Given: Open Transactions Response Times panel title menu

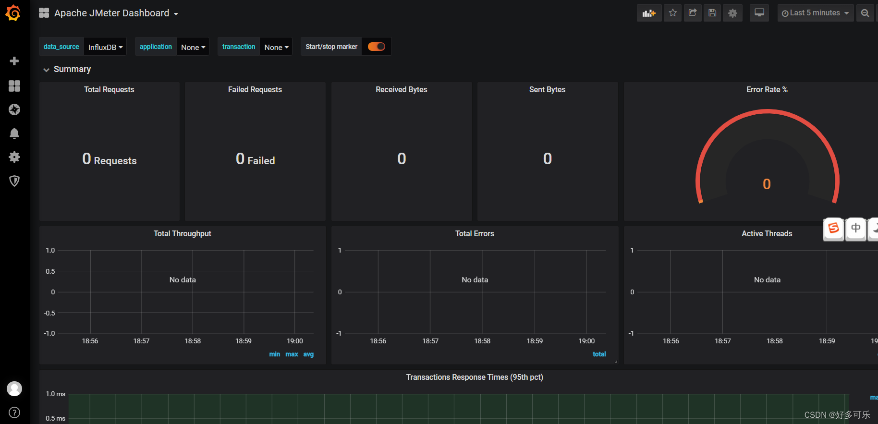Looking at the screenshot, I should pyautogui.click(x=475, y=377).
